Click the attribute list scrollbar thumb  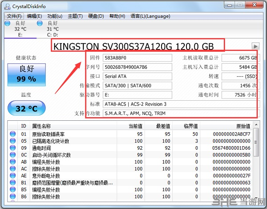tap(256, 142)
